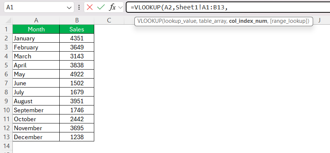Click table_array in the VLOOKUP tooltip

pos(212,21)
